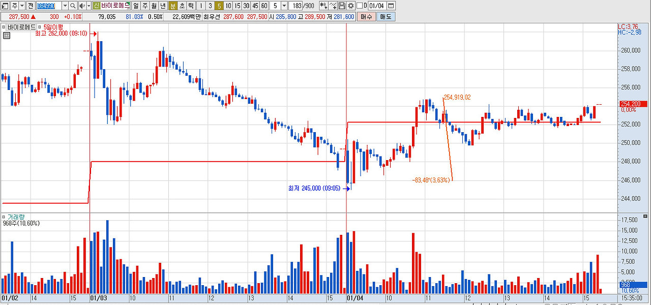Click the 01/04 date label on the time axis
This screenshot has width=651, height=305.
pyautogui.click(x=355, y=298)
